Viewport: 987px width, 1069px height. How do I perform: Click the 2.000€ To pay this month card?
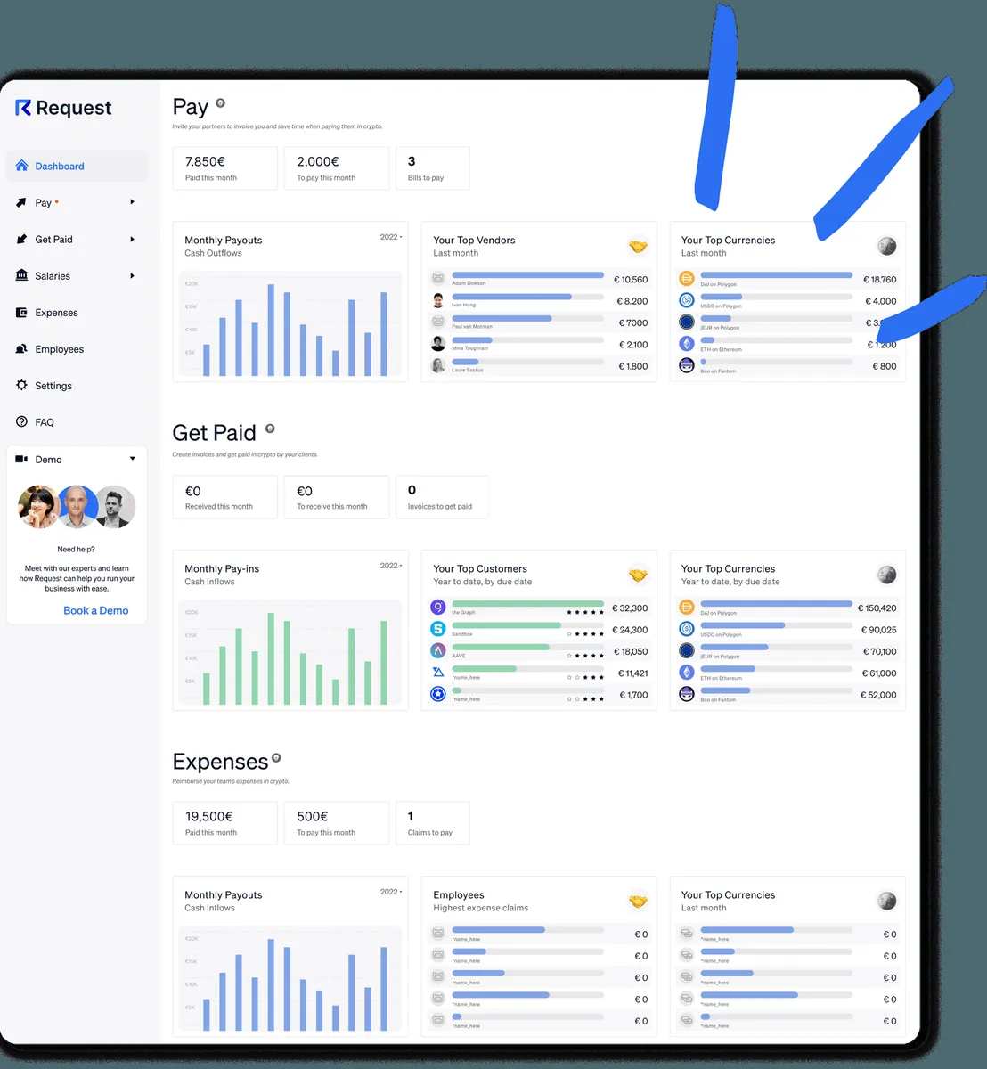click(337, 168)
